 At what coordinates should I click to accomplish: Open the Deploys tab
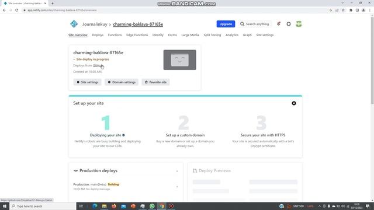[98, 35]
